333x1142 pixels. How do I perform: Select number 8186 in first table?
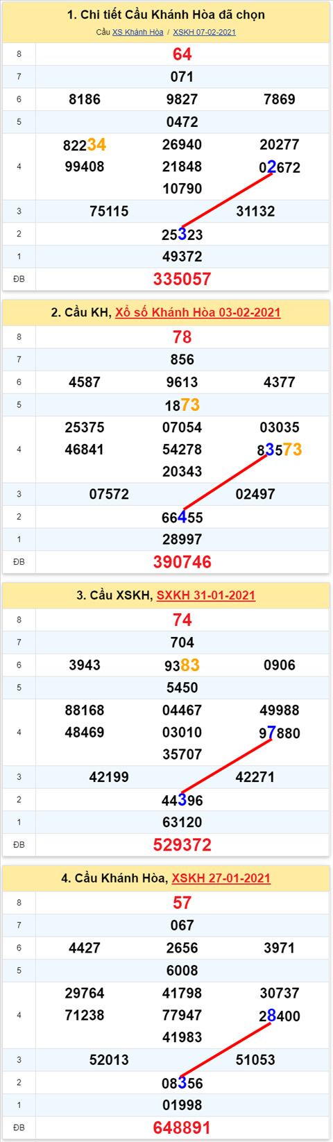click(x=85, y=99)
